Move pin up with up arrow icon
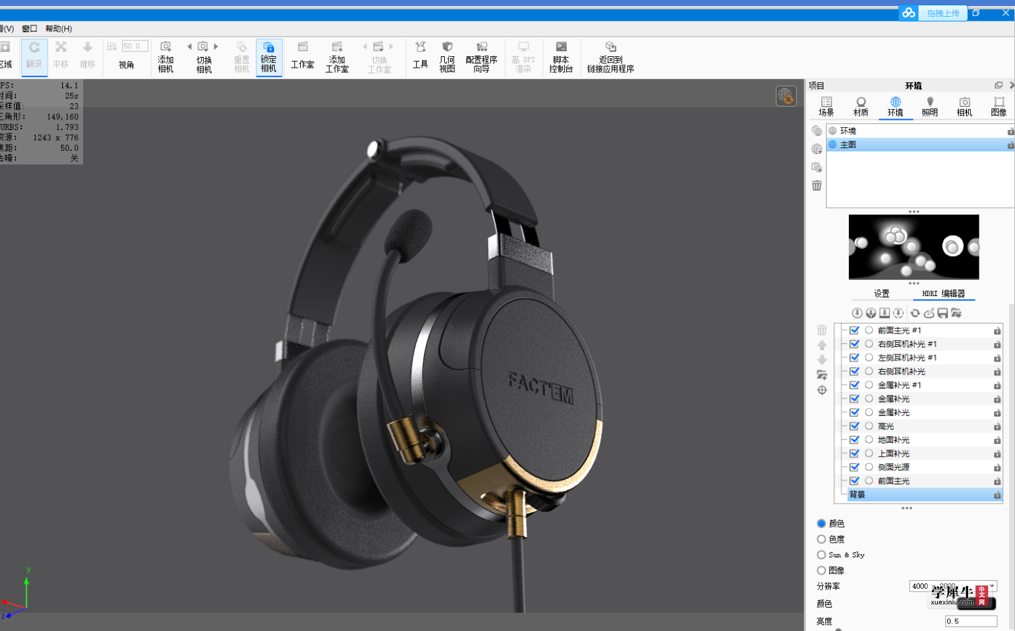The width and height of the screenshot is (1015, 631). tap(822, 345)
